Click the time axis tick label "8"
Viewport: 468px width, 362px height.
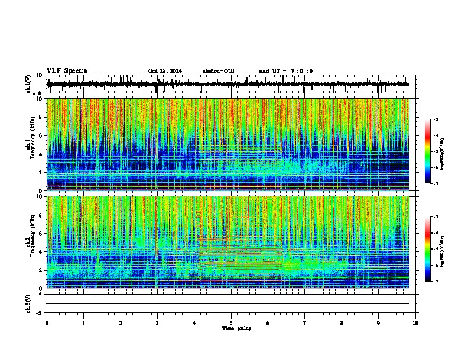(x=342, y=323)
